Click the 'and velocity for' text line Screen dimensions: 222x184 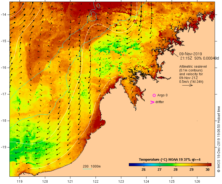click(x=191, y=74)
